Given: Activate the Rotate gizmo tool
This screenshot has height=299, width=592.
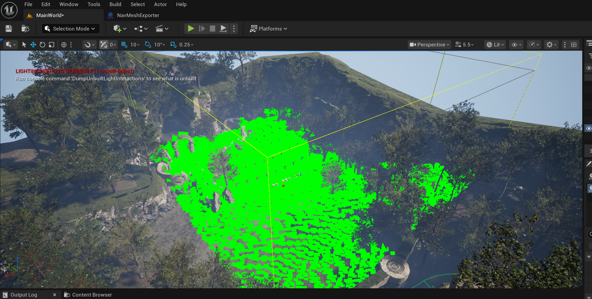Looking at the screenshot, I should [x=42, y=45].
